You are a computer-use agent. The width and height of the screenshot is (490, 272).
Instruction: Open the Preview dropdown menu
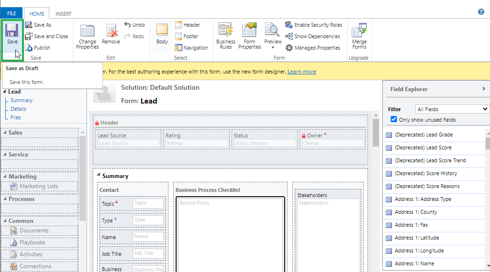(x=272, y=47)
